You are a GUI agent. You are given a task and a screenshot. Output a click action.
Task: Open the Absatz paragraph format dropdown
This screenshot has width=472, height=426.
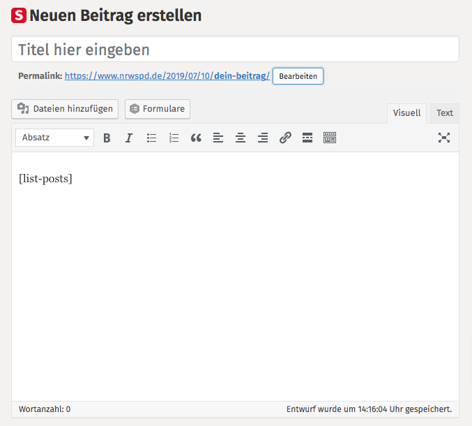54,138
